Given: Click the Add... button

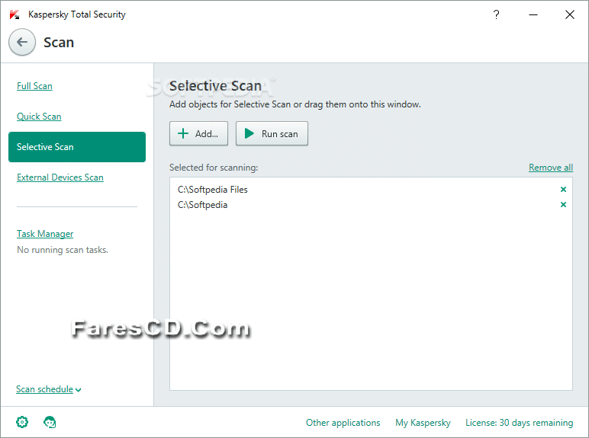Looking at the screenshot, I should pyautogui.click(x=198, y=133).
